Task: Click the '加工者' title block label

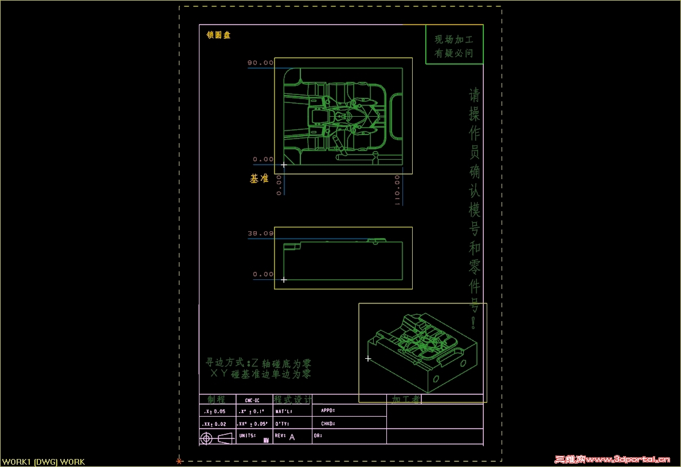Action: 406,399
